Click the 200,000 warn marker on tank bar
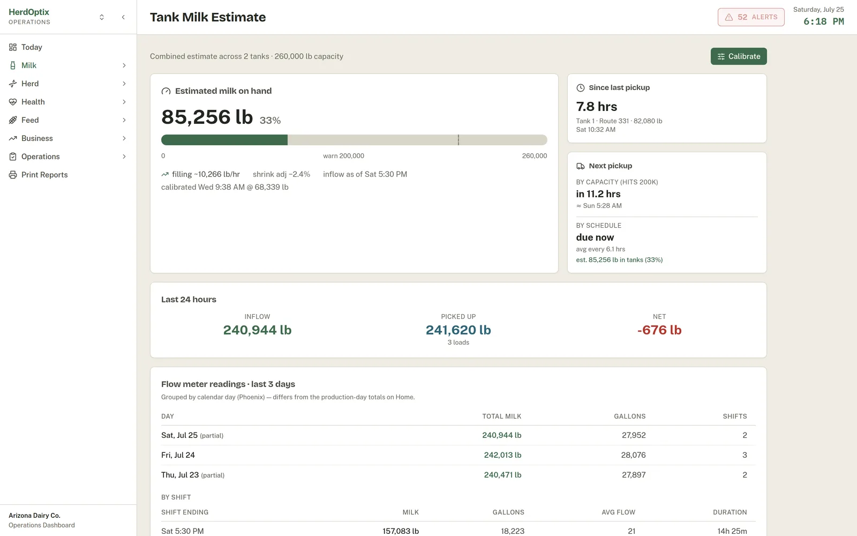The image size is (857, 536). (x=458, y=140)
